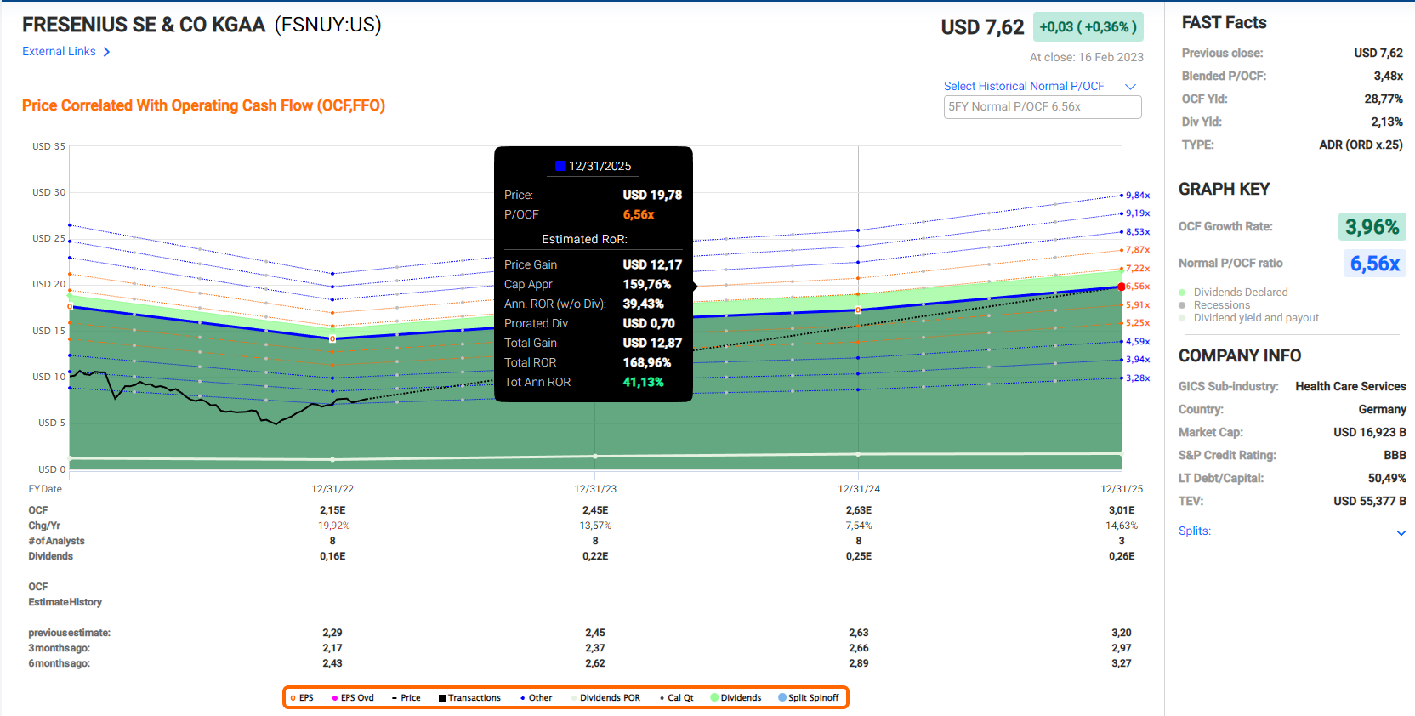Image resolution: width=1415 pixels, height=716 pixels.
Task: Click the Cal Qt legend dot
Action: [x=662, y=698]
